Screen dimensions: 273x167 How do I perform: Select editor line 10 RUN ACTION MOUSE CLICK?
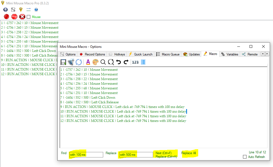(123, 112)
